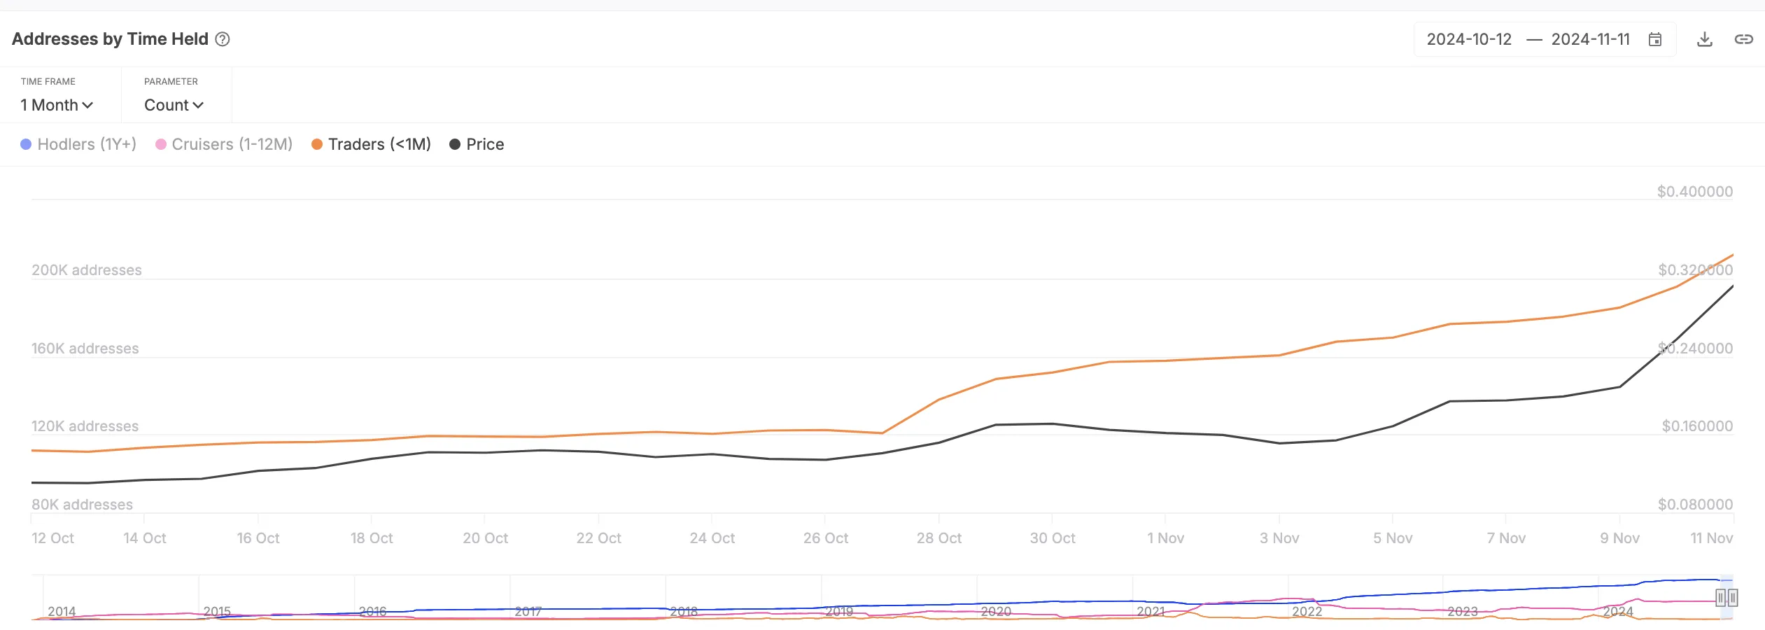Viewport: 1765px width, 630px height.
Task: Click the left handle of the range navigator
Action: 1720,597
